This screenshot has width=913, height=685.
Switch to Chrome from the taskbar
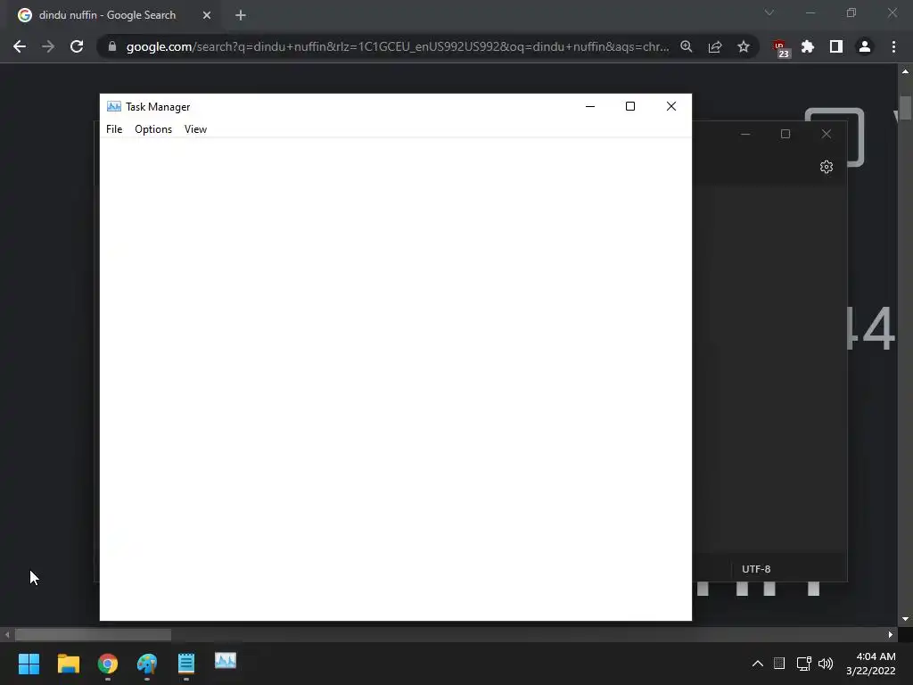point(108,664)
